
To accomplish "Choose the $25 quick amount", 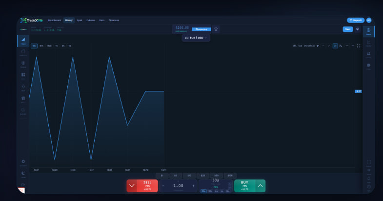I will tap(203, 176).
